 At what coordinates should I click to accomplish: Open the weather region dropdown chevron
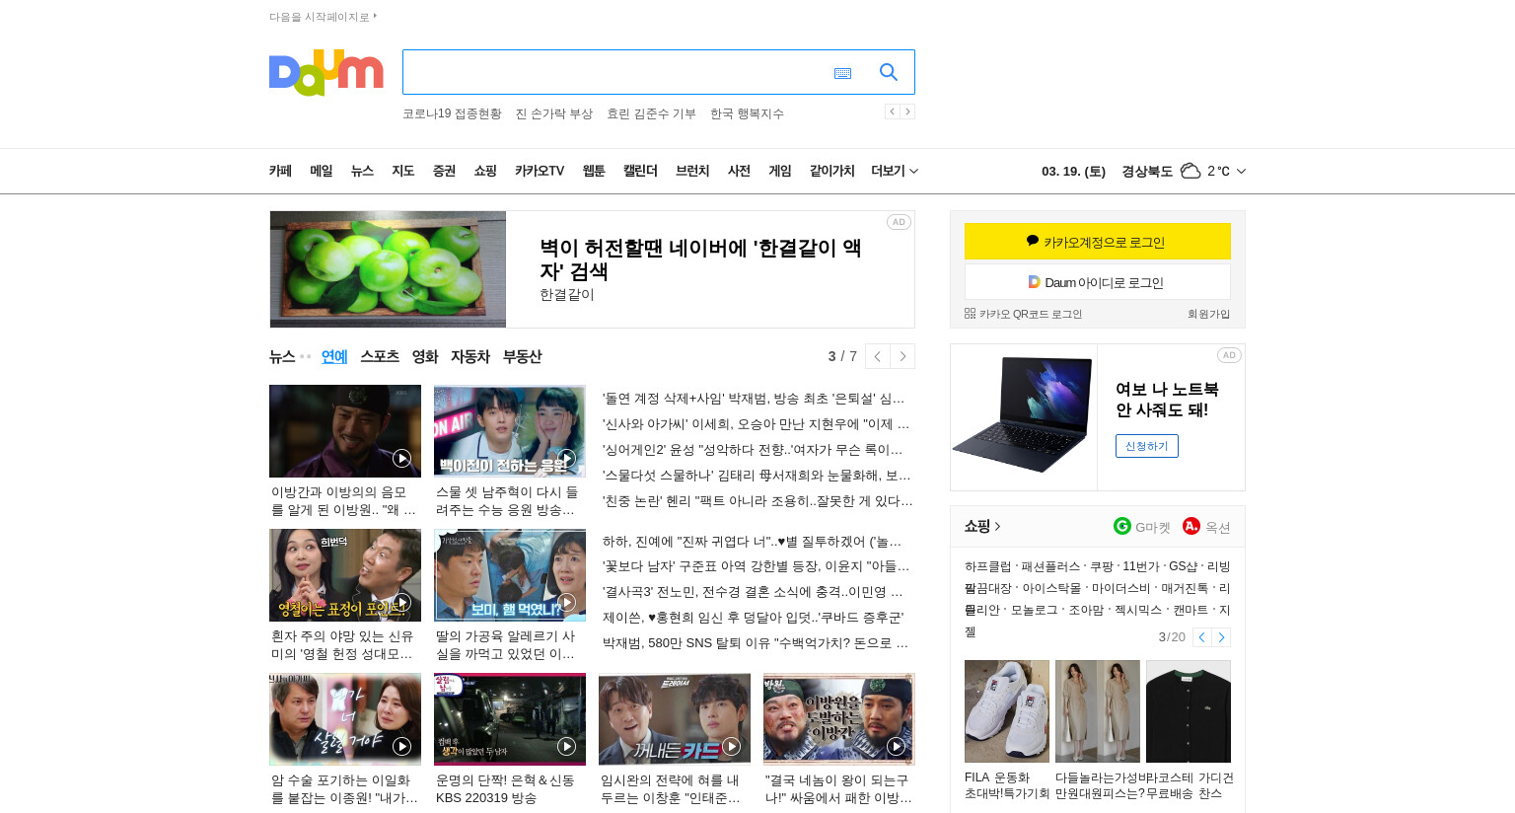[x=1241, y=171]
